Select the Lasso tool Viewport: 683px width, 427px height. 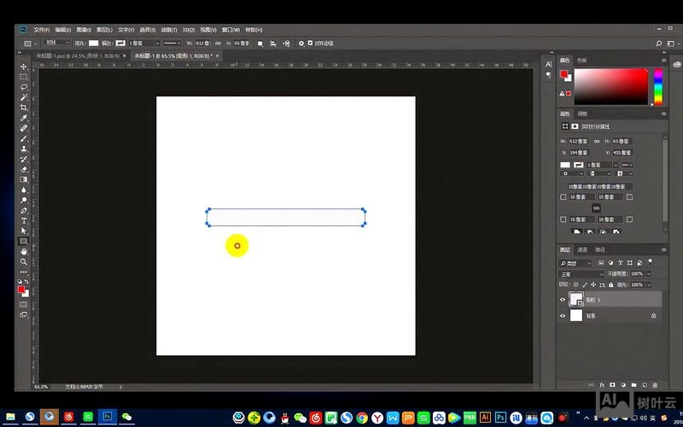pos(24,87)
